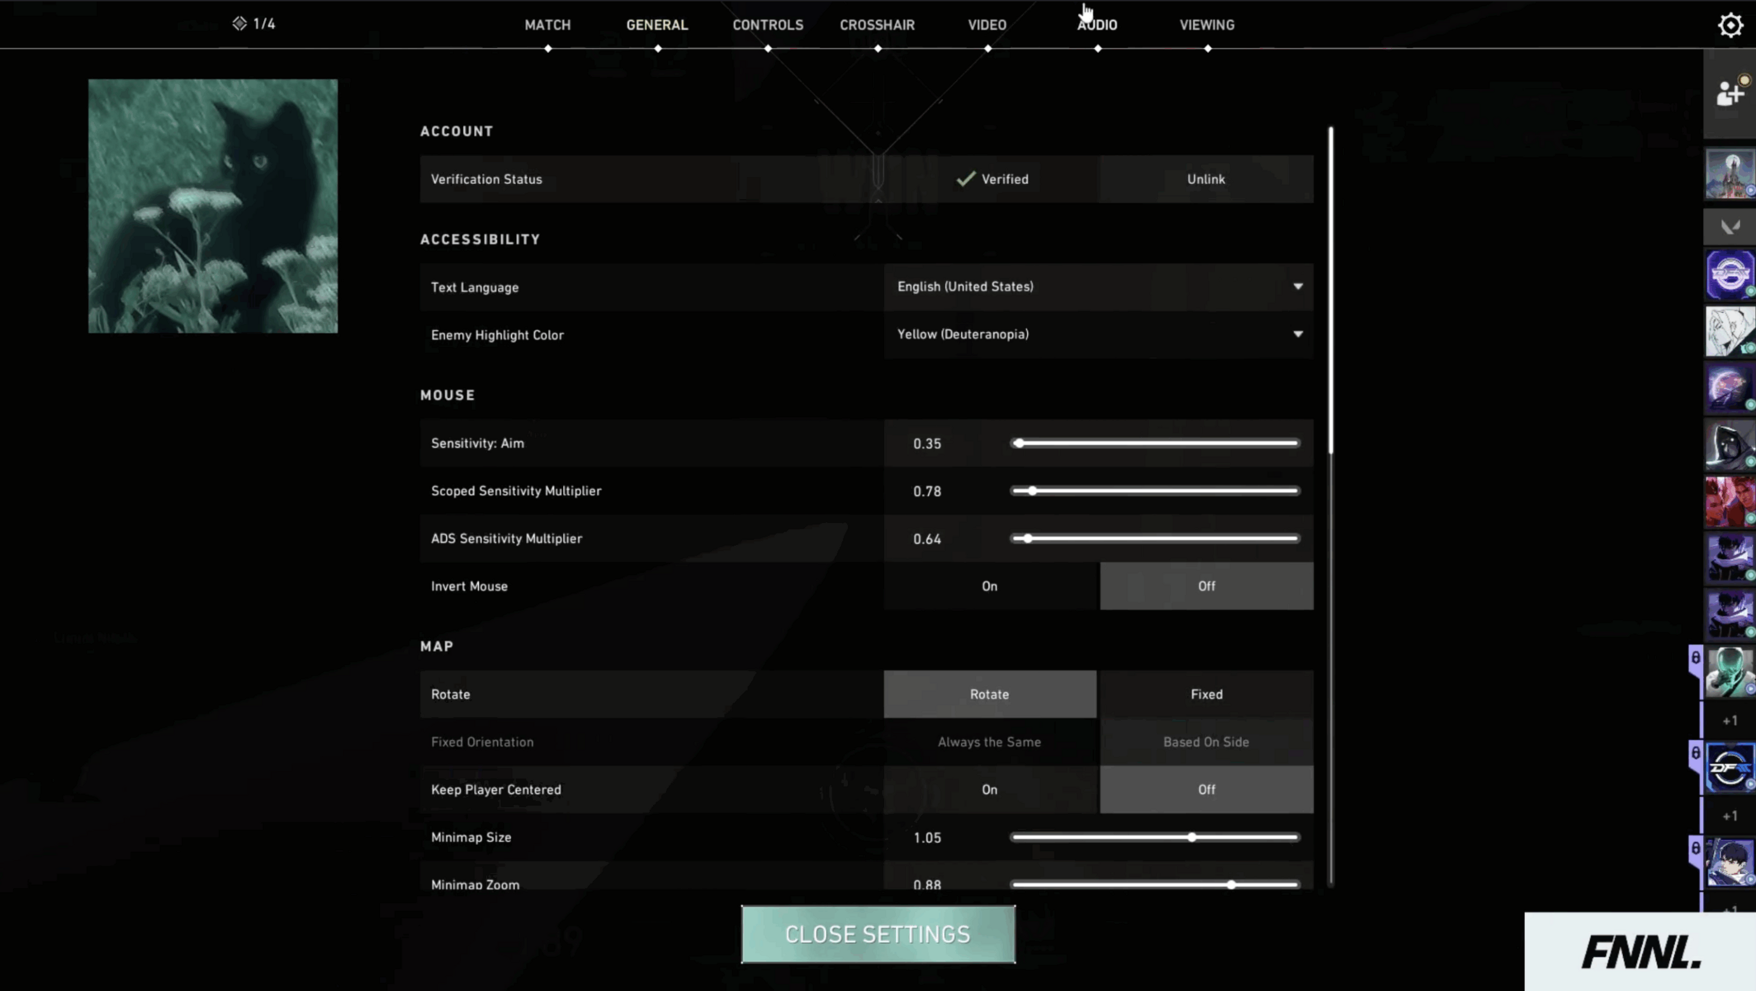Select the green masked agent avatar

pyautogui.click(x=1730, y=671)
